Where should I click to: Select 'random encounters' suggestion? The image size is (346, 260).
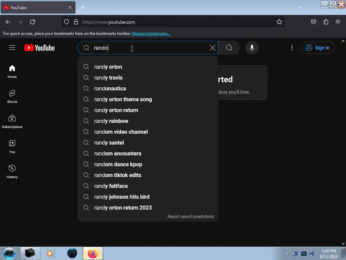(x=148, y=153)
